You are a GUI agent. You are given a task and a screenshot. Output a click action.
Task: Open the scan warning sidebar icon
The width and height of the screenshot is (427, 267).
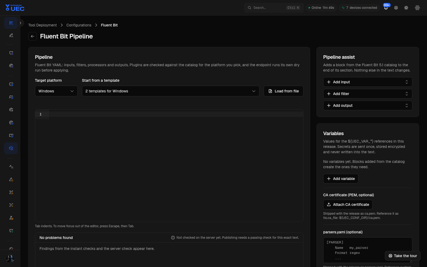(11, 192)
